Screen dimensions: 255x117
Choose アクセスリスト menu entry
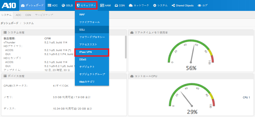pos(92,44)
